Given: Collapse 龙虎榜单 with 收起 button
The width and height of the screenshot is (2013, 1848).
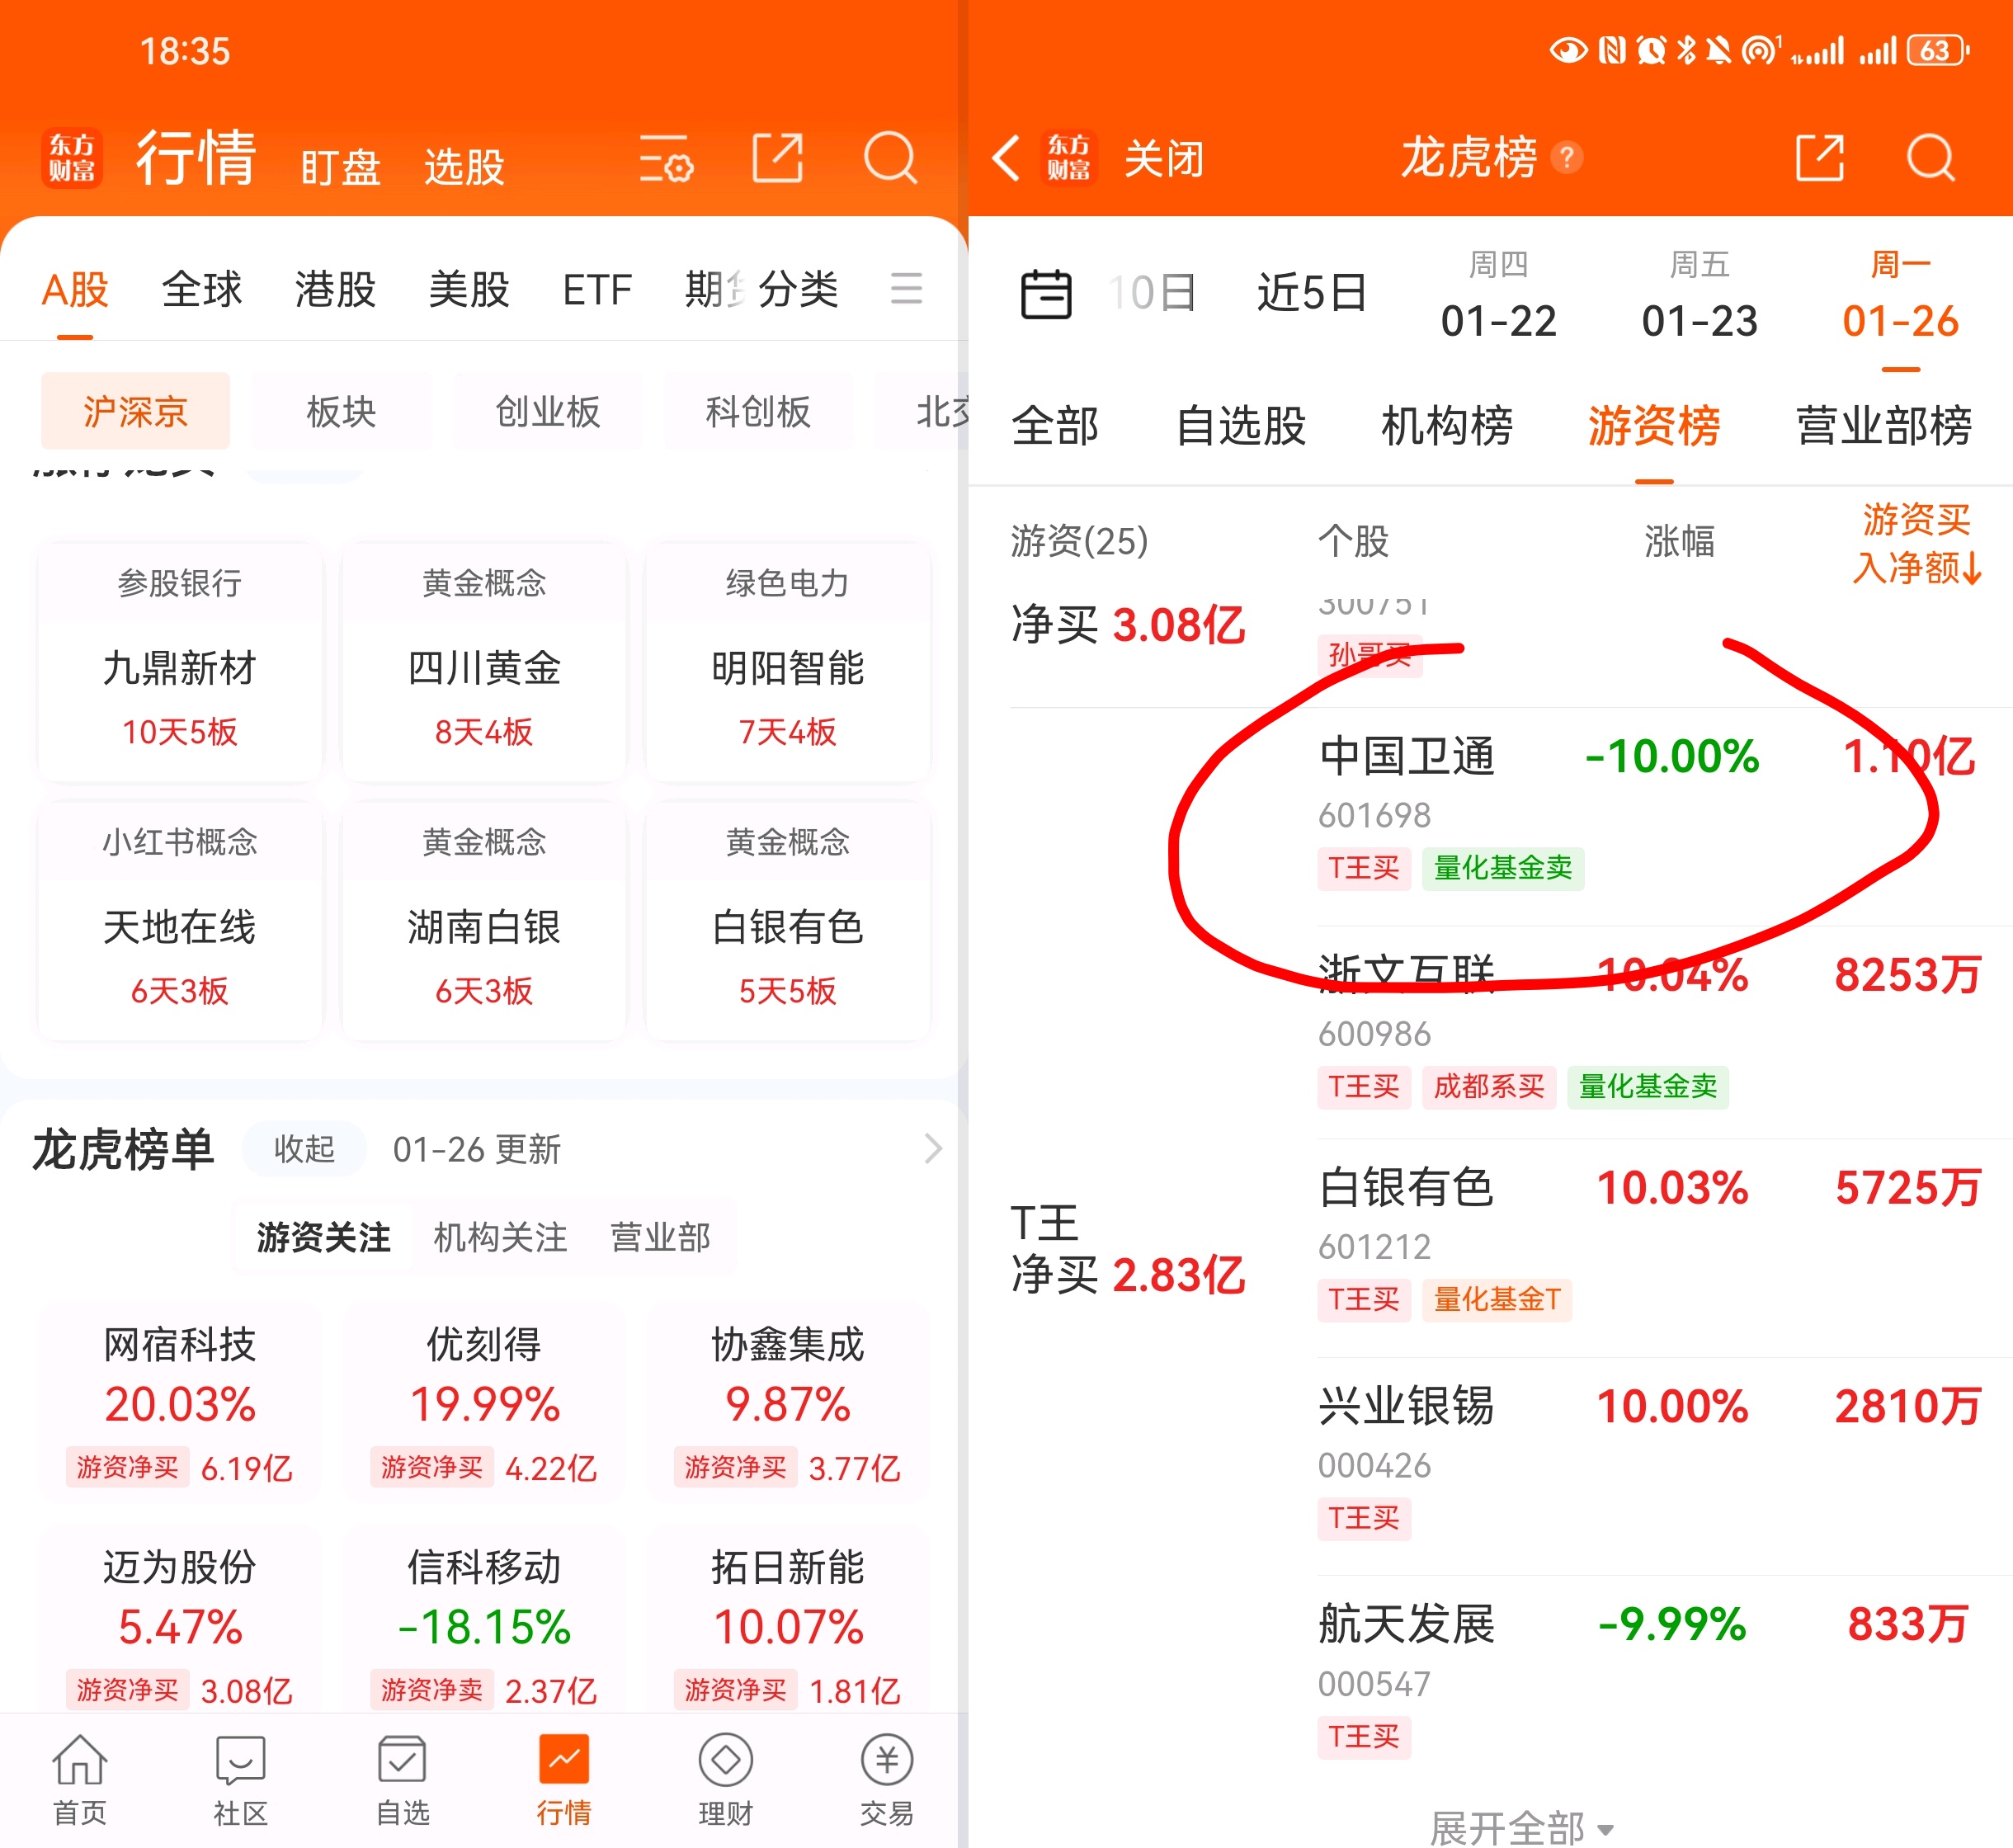Looking at the screenshot, I should click(x=304, y=1149).
